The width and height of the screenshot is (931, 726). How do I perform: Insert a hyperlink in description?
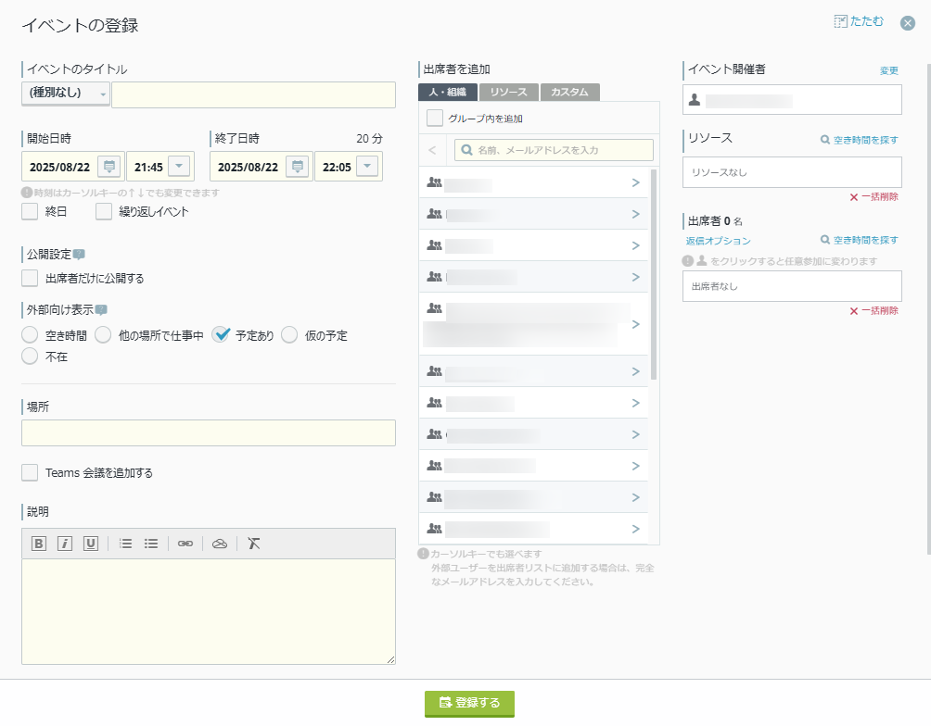[x=185, y=544]
